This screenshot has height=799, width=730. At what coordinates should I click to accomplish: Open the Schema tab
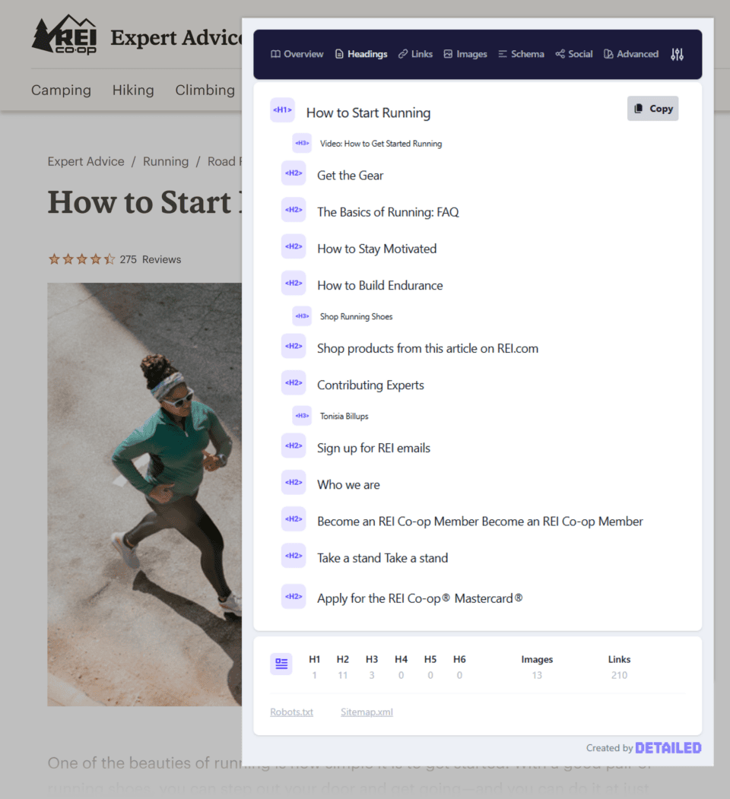[521, 53]
